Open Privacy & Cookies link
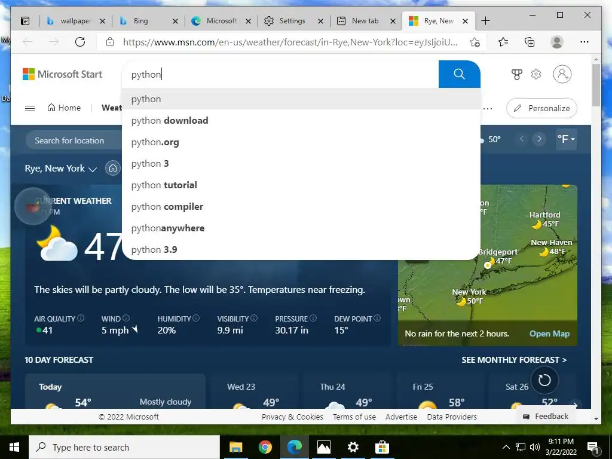612x459 pixels. coord(292,417)
